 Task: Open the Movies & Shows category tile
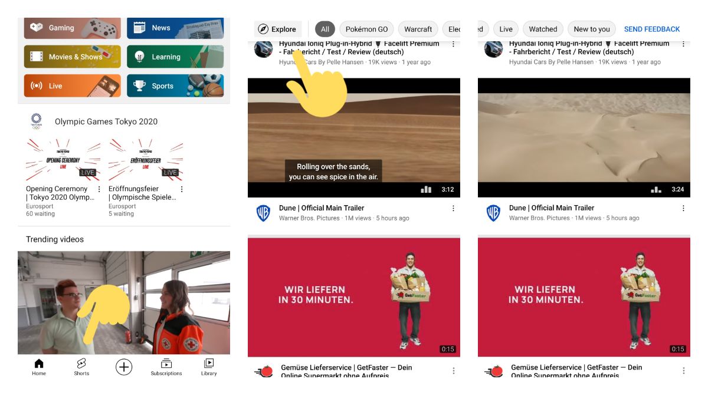72,57
